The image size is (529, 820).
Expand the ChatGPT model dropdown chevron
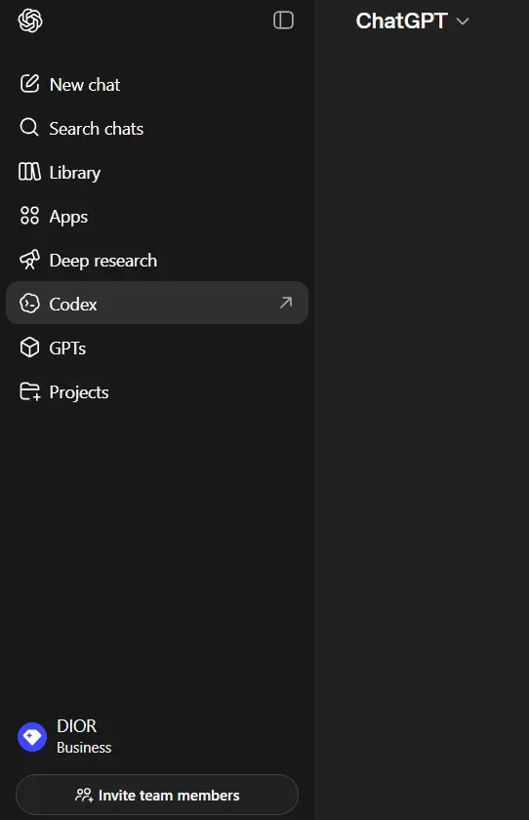[463, 21]
